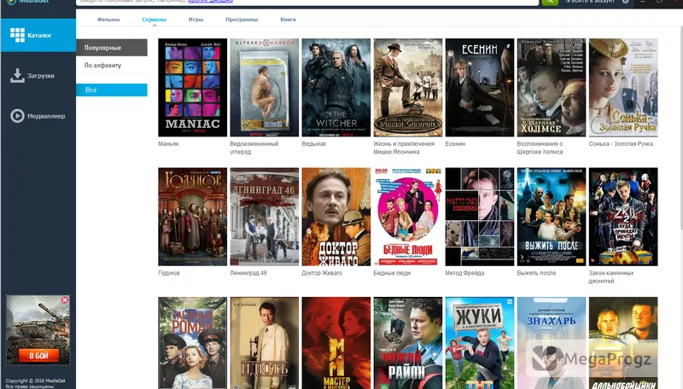Viewport: 683px width, 389px height.
Task: Switch to the Сериалы tab
Action: (x=155, y=20)
